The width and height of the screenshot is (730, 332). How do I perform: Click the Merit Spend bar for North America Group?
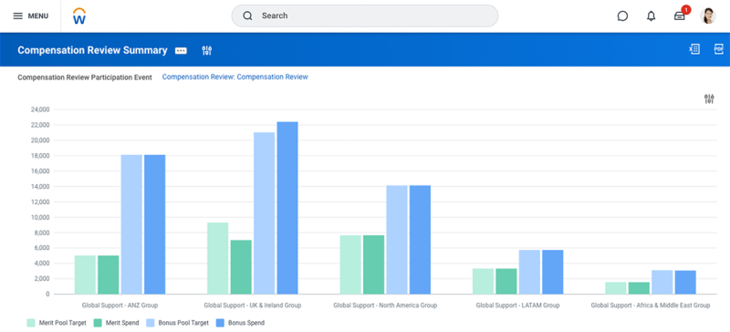pyautogui.click(x=374, y=265)
